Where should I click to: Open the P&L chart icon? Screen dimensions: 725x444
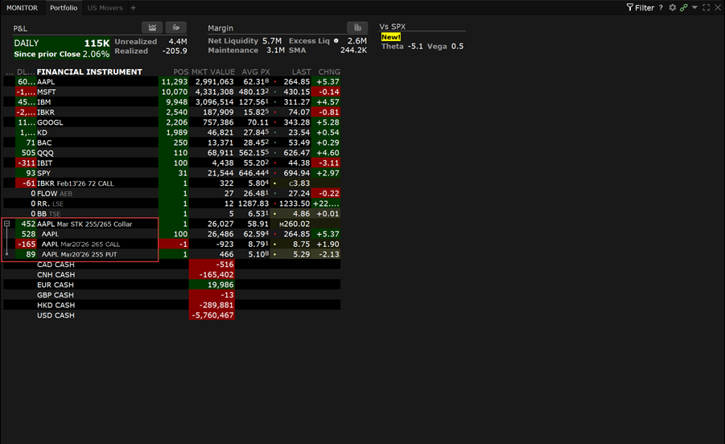pos(153,27)
